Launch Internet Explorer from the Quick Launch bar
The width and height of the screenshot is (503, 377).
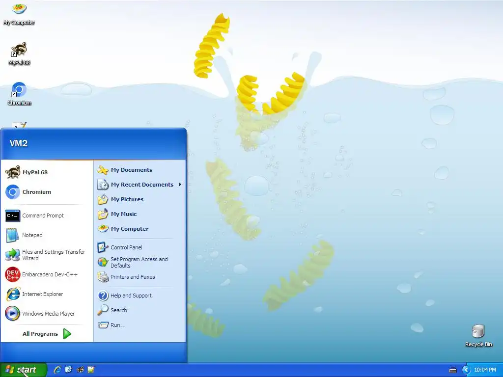pos(57,370)
